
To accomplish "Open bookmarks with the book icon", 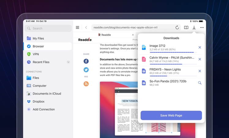I will 186,28.
